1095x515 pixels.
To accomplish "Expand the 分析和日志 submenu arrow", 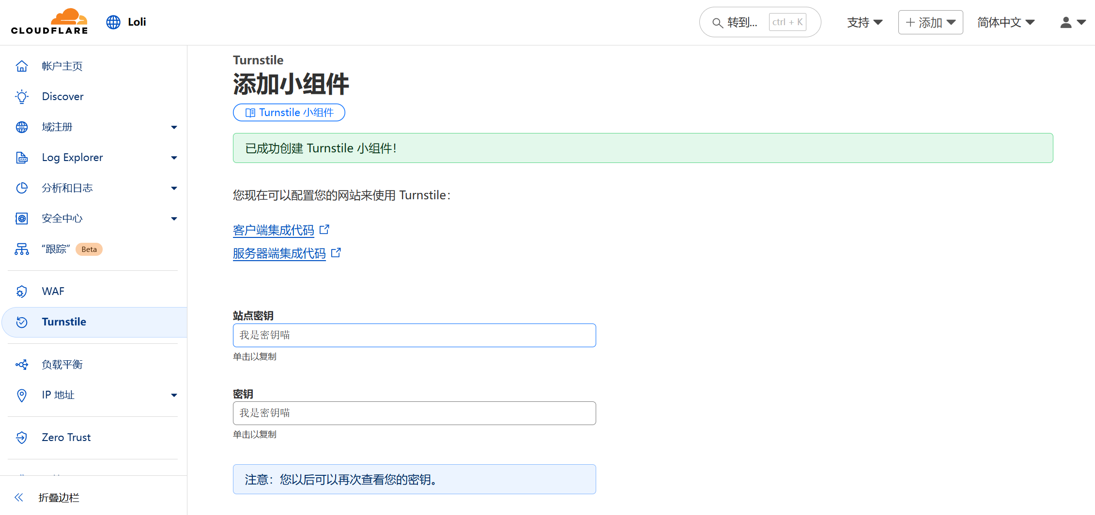I will [174, 189].
